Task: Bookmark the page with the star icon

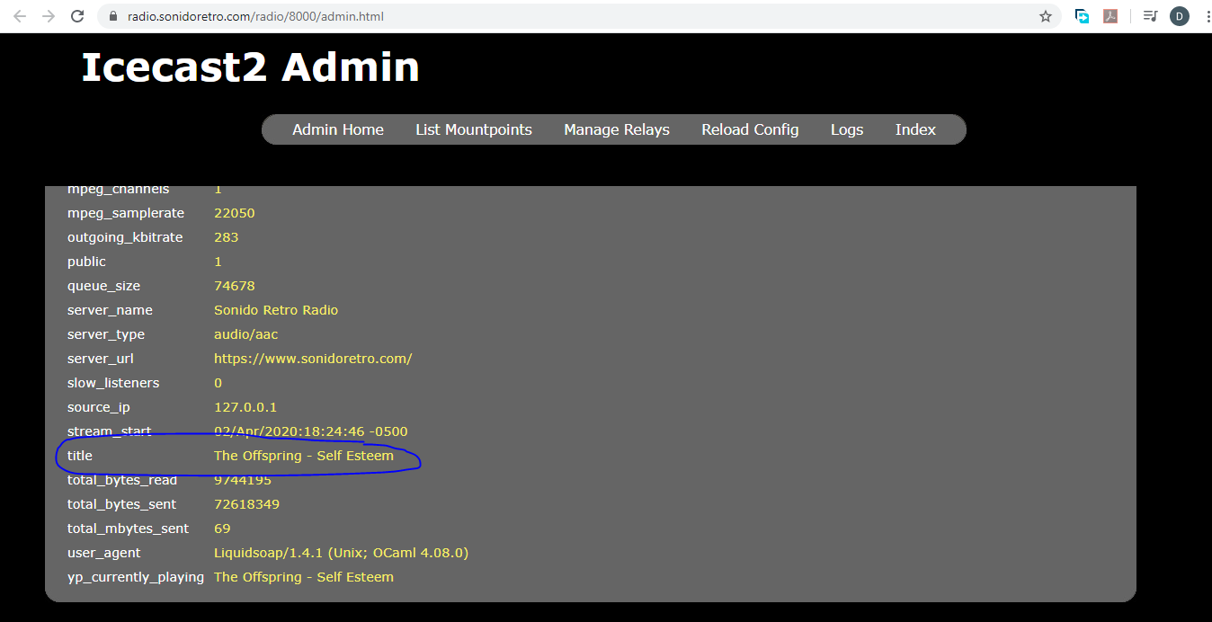Action: coord(1046,15)
